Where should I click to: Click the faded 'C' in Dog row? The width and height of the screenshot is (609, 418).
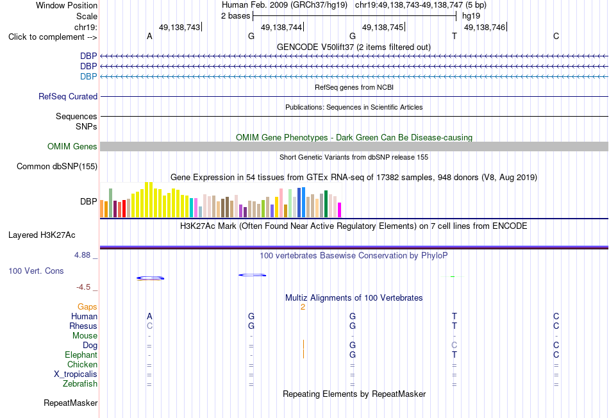pos(455,345)
